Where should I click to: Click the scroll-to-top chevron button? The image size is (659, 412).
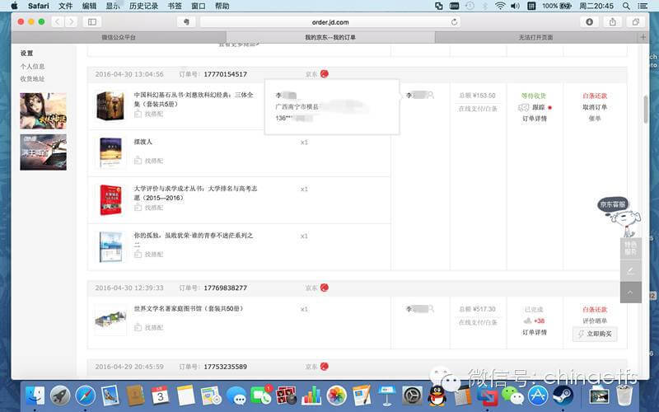coord(630,292)
